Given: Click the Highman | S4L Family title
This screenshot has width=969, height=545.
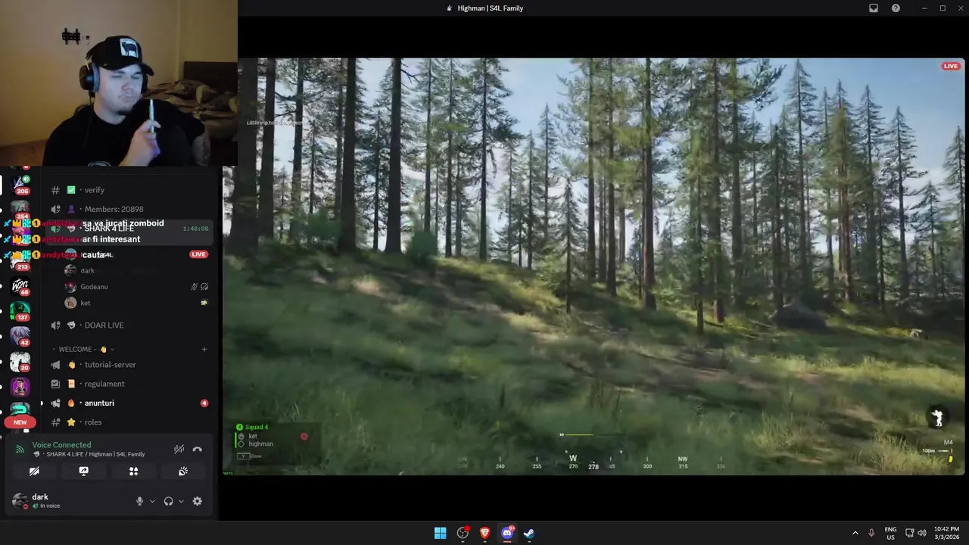Looking at the screenshot, I should [x=491, y=8].
